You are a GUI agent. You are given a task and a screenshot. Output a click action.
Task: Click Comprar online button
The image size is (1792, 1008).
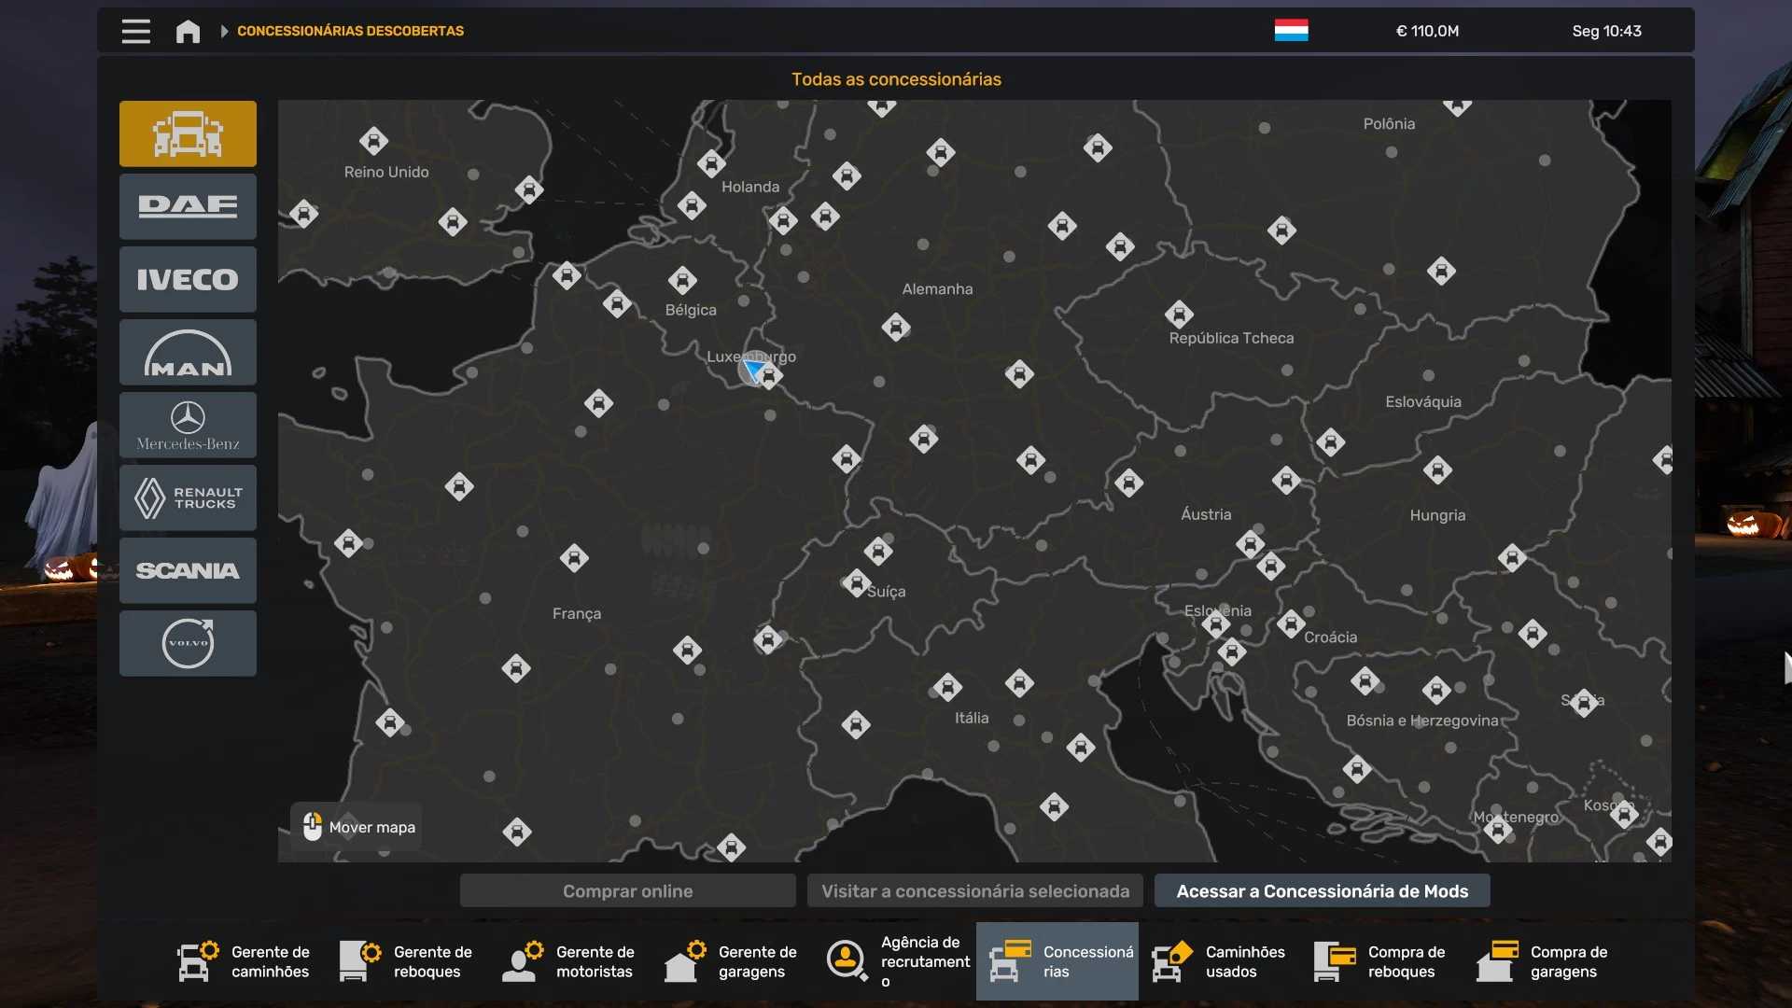[627, 890]
